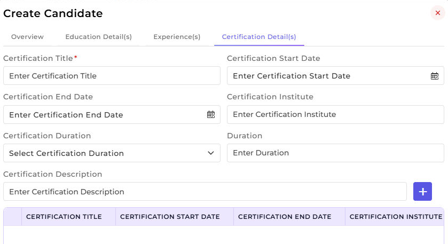Screen dimensions: 448x244
Task: Focus the Certification Title input field
Action: 112,76
